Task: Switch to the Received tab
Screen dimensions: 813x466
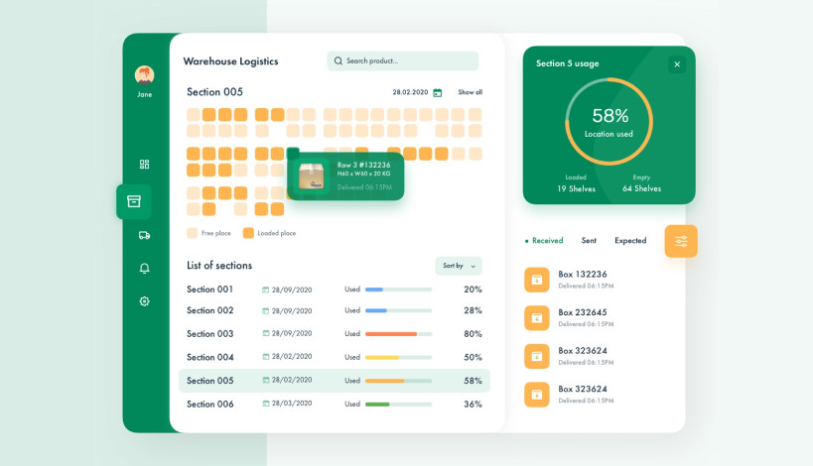Action: [546, 241]
